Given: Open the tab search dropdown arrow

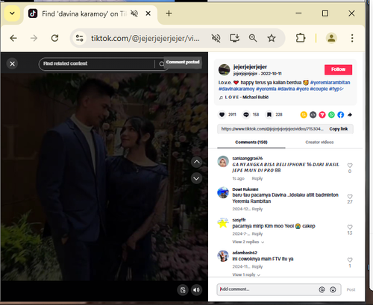Looking at the screenshot, I should pyautogui.click(x=12, y=13).
